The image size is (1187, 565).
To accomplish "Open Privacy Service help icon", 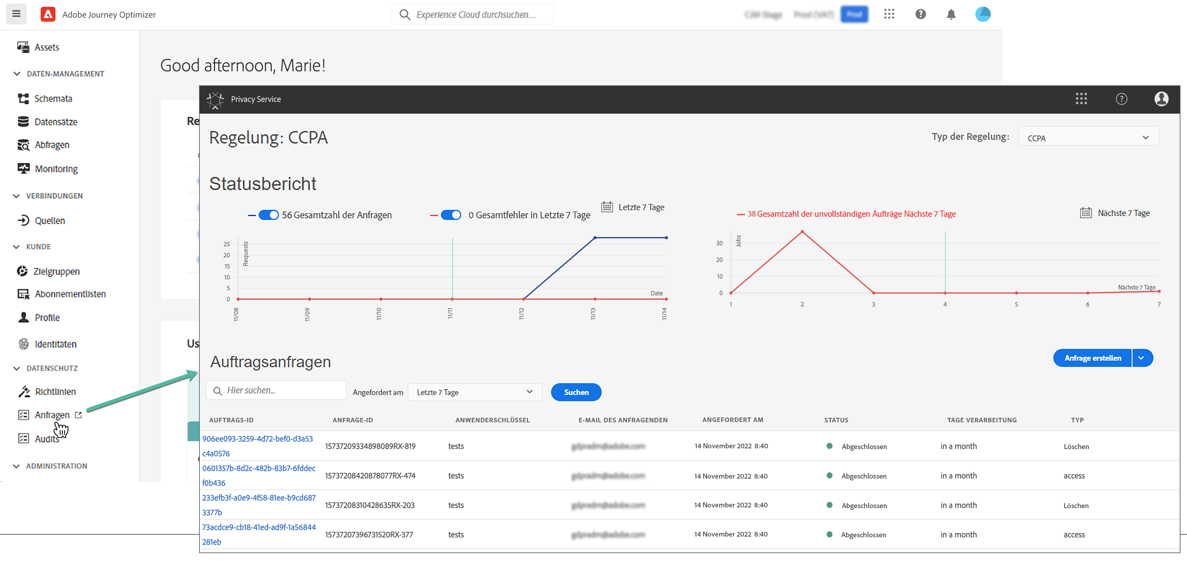I will (1121, 99).
